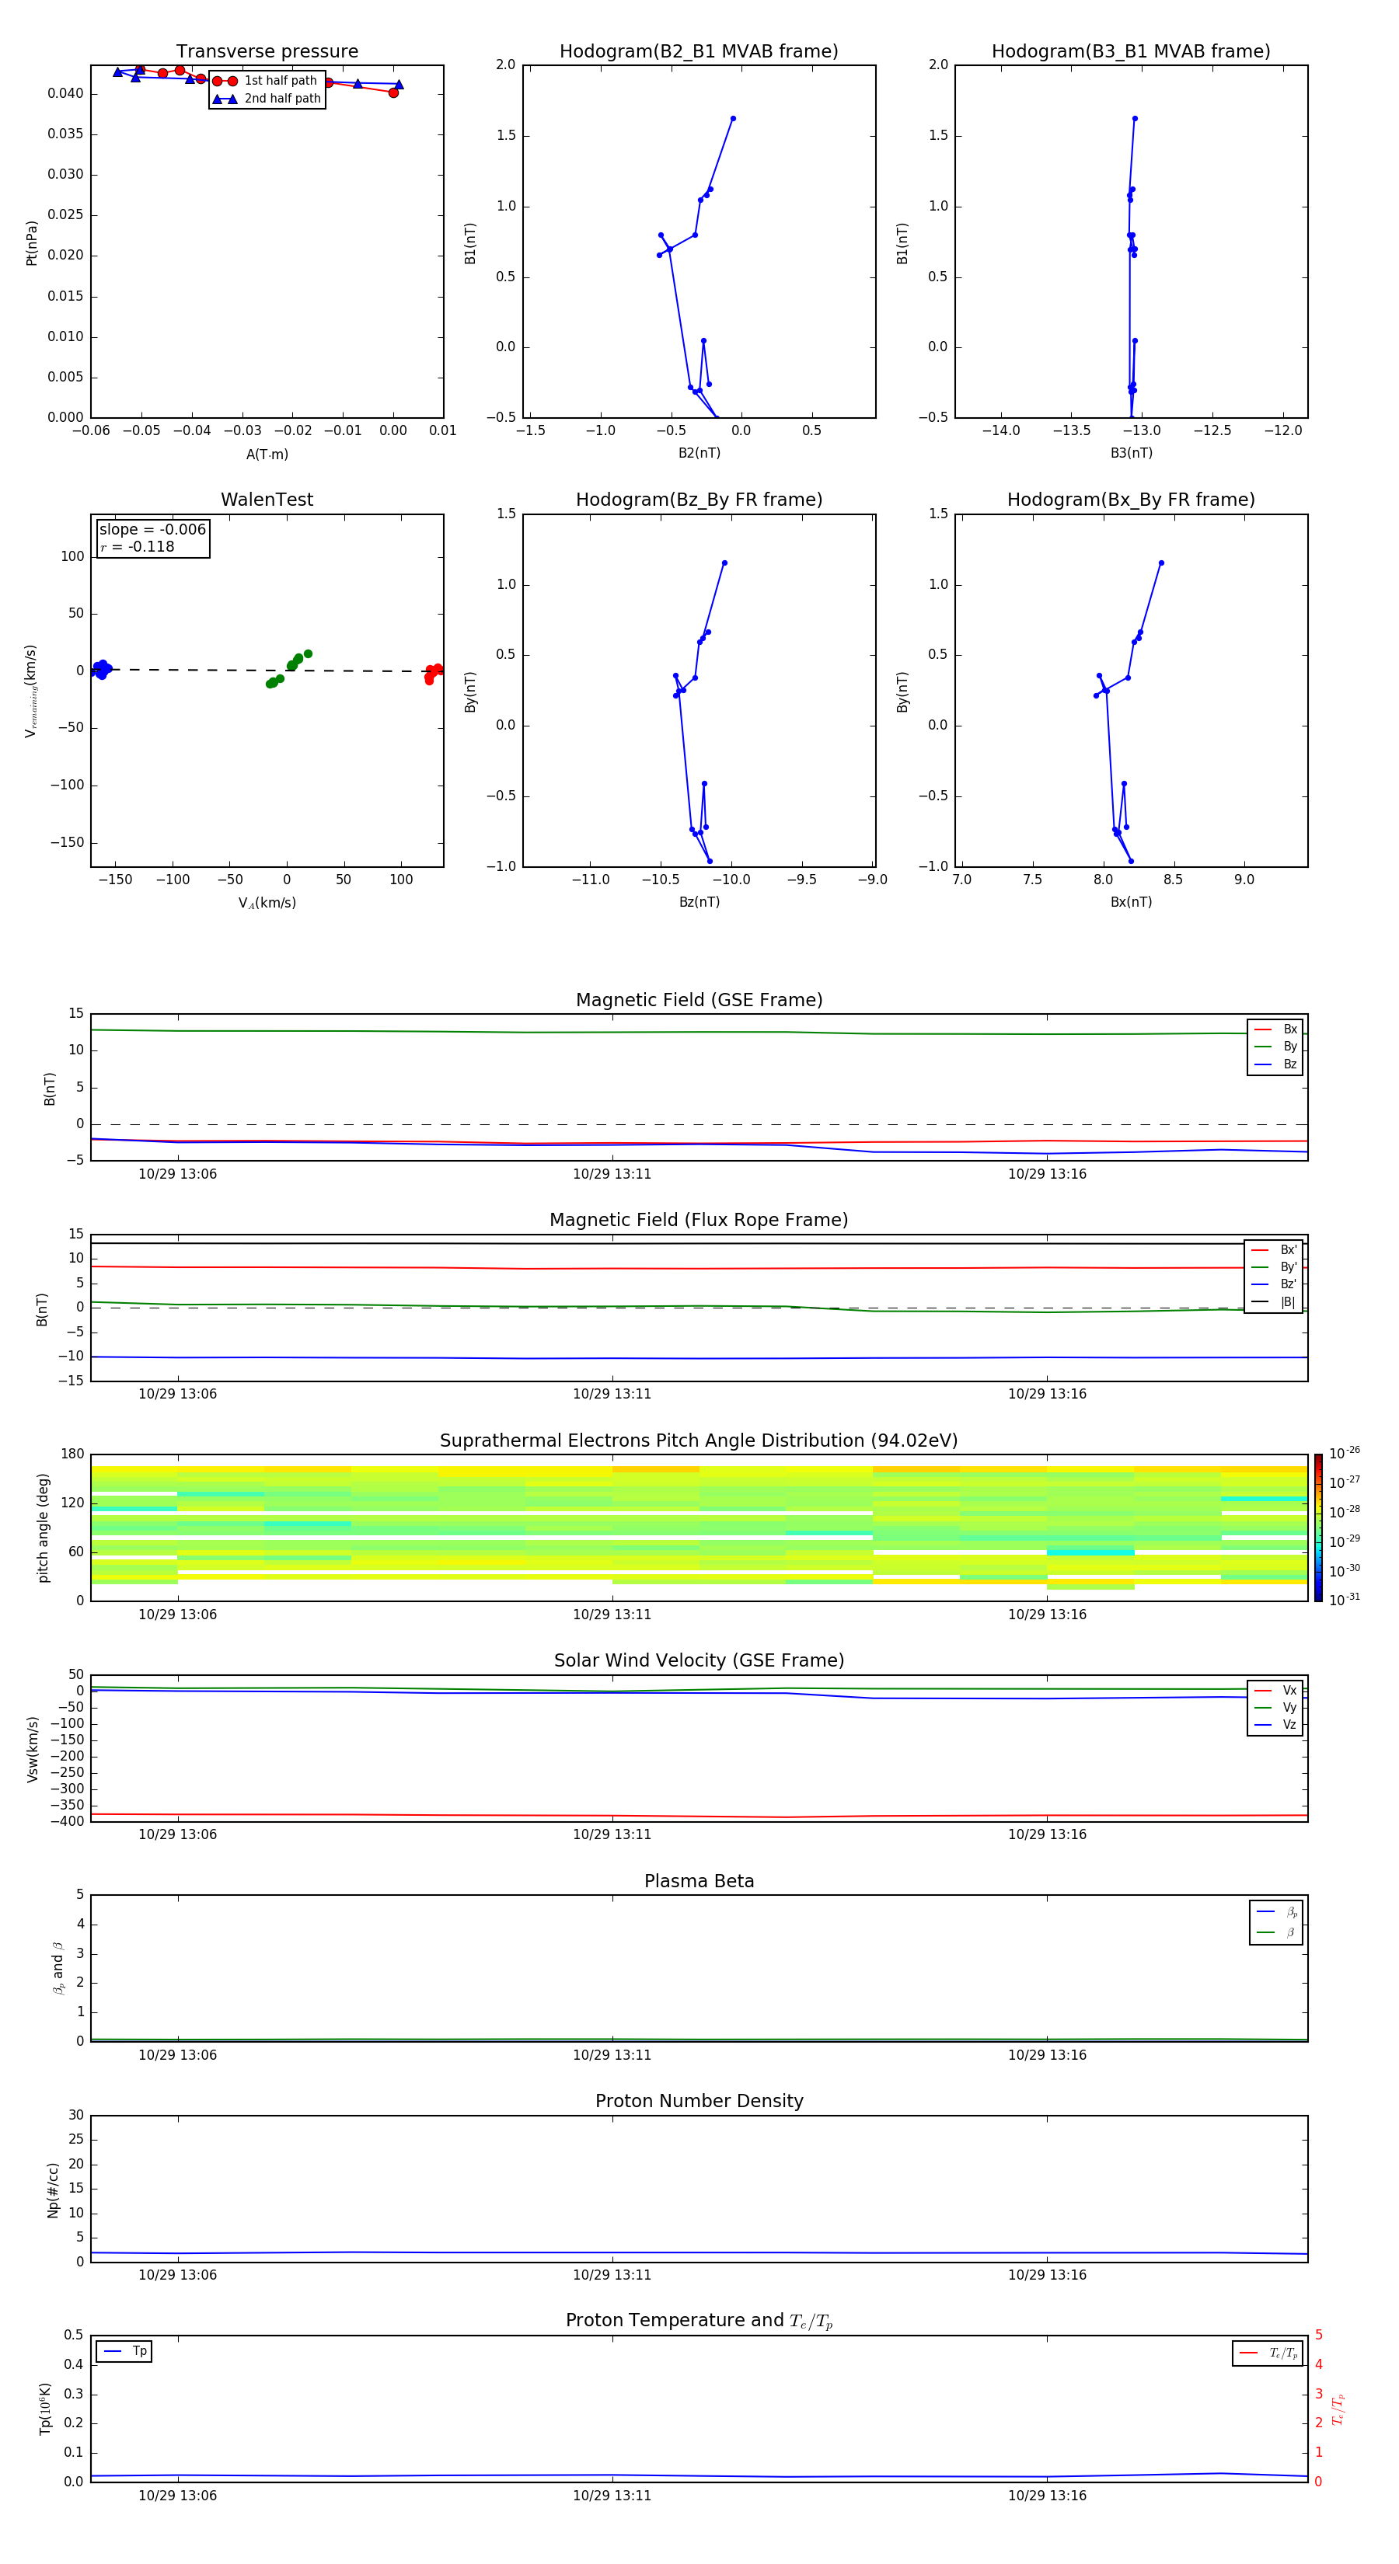Screen dimensions: 1399x2564
Task: Select the βp entry in Plasma Beta legend
Action: click(x=1276, y=1912)
